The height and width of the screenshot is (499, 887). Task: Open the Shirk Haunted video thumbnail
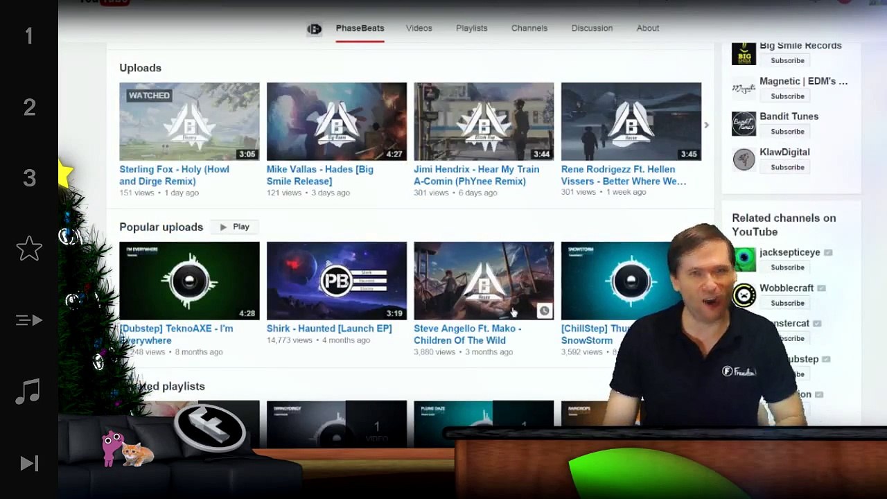coord(337,281)
